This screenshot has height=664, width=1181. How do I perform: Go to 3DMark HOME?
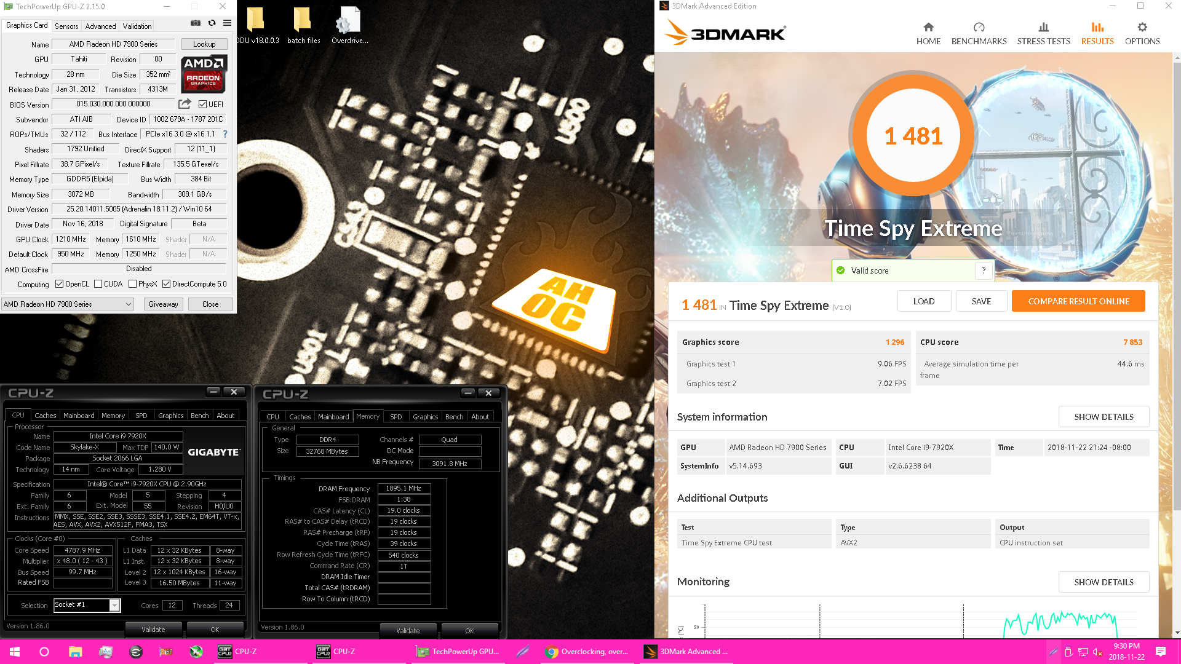pyautogui.click(x=928, y=33)
